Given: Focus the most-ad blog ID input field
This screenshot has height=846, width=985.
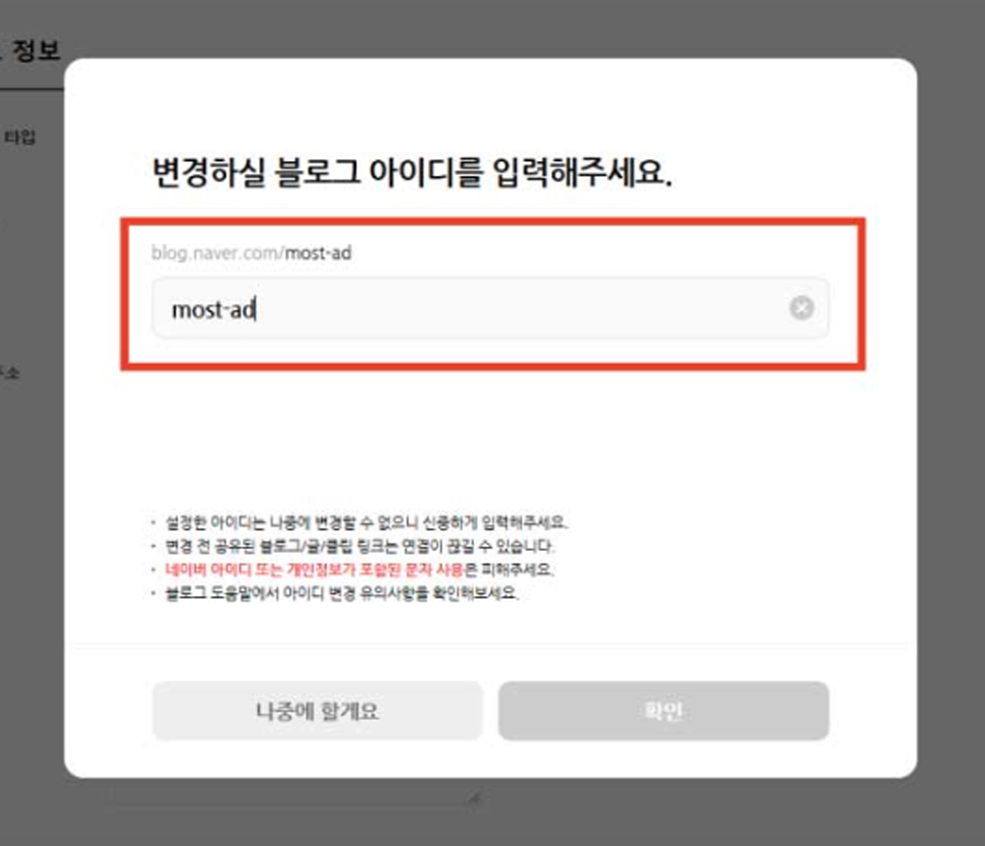Looking at the screenshot, I should pyautogui.click(x=490, y=309).
